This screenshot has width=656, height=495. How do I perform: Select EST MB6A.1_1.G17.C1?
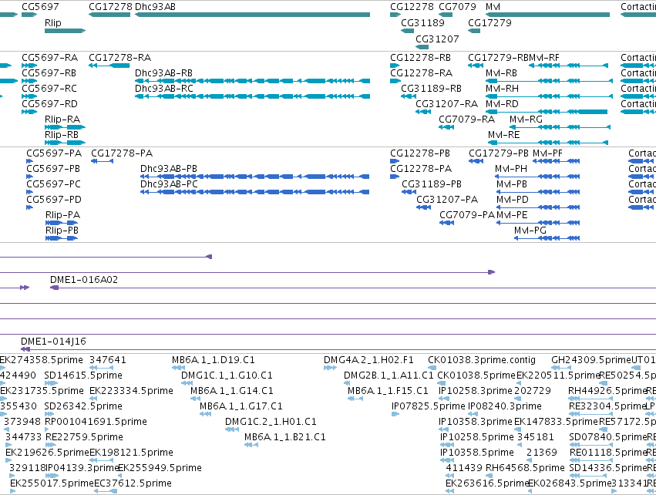point(205,414)
